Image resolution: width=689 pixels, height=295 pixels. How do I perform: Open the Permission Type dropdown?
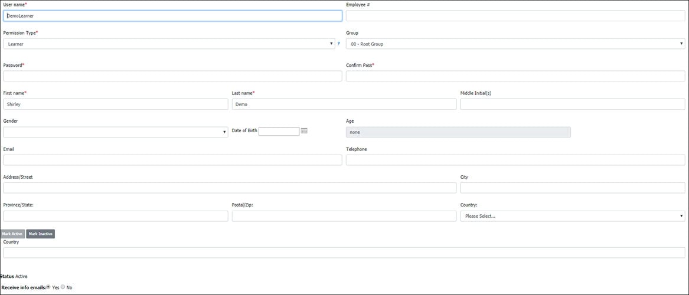click(x=169, y=44)
